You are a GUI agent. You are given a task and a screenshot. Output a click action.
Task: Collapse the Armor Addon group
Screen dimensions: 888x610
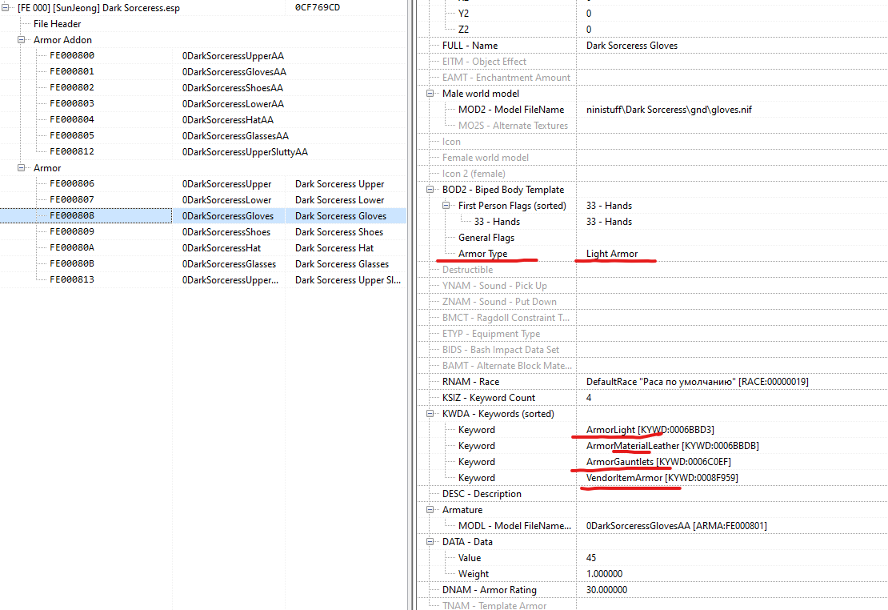pos(22,40)
